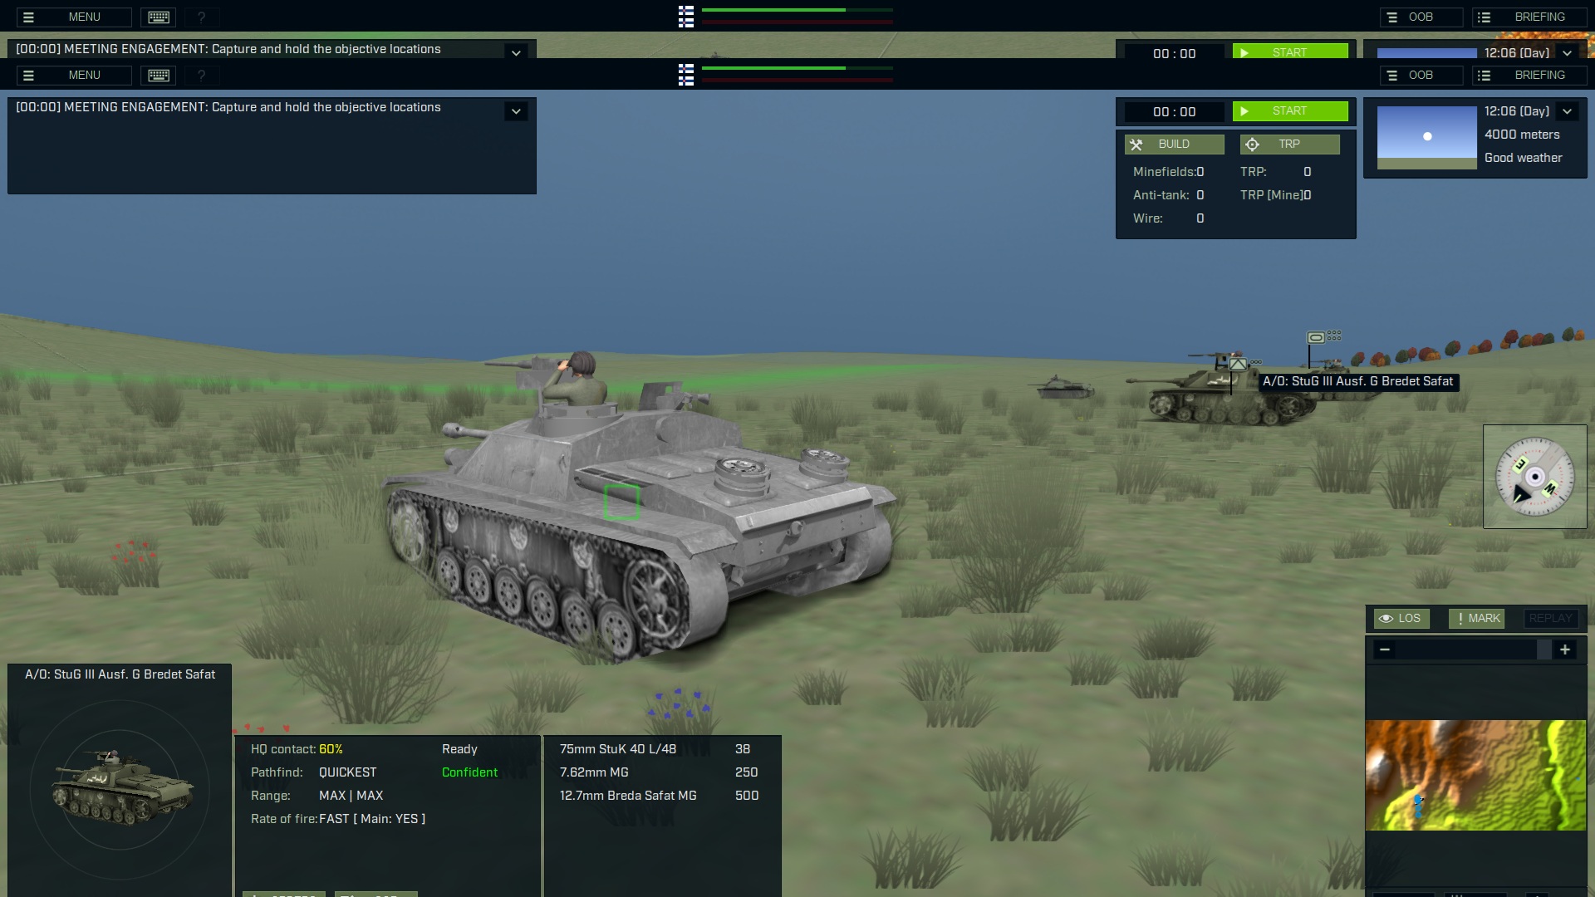This screenshot has width=1595, height=897.
Task: Click the floating A/O: StuG III Ausf. G unit label
Action: coord(1358,382)
